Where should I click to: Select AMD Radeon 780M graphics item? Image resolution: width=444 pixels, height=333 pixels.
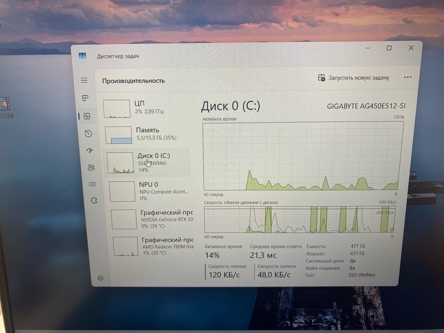(x=154, y=246)
